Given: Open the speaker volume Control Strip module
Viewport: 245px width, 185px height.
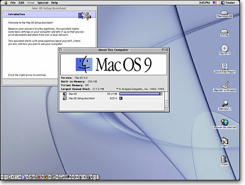Looking at the screenshot, I should [x=75, y=177].
